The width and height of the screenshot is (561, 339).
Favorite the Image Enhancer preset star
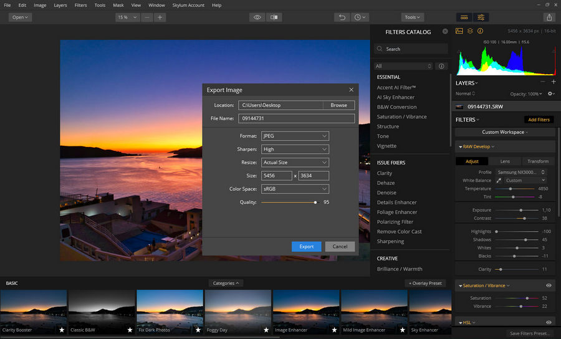334,330
